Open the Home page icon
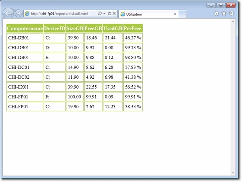The image size is (242, 182). coord(216,13)
